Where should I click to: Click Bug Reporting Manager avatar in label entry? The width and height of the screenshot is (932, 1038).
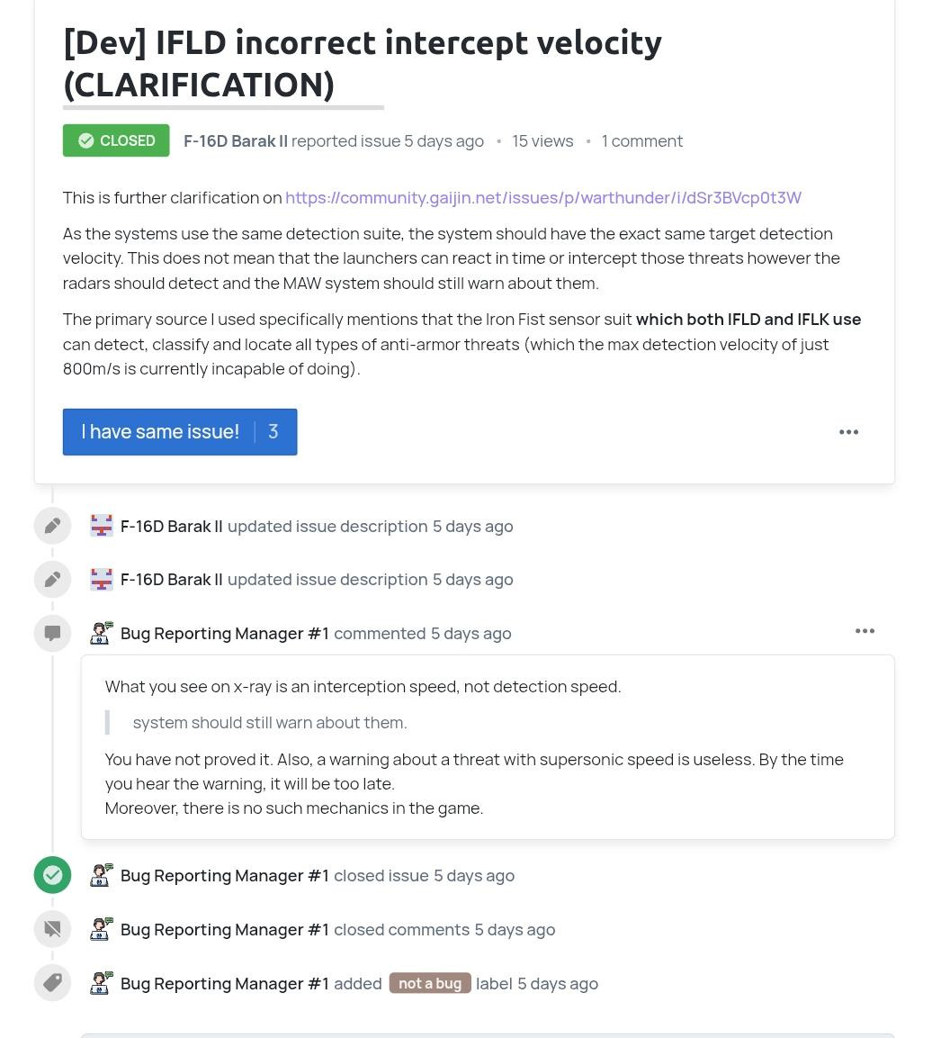(102, 982)
